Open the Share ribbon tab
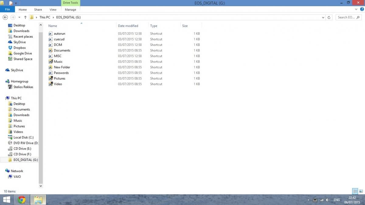The image size is (365, 205). pyautogui.click(x=38, y=10)
